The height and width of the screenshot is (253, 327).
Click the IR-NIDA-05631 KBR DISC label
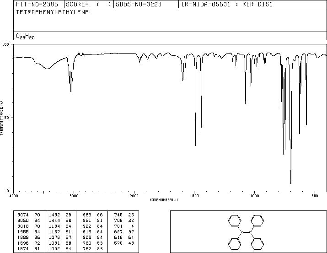click(x=227, y=5)
